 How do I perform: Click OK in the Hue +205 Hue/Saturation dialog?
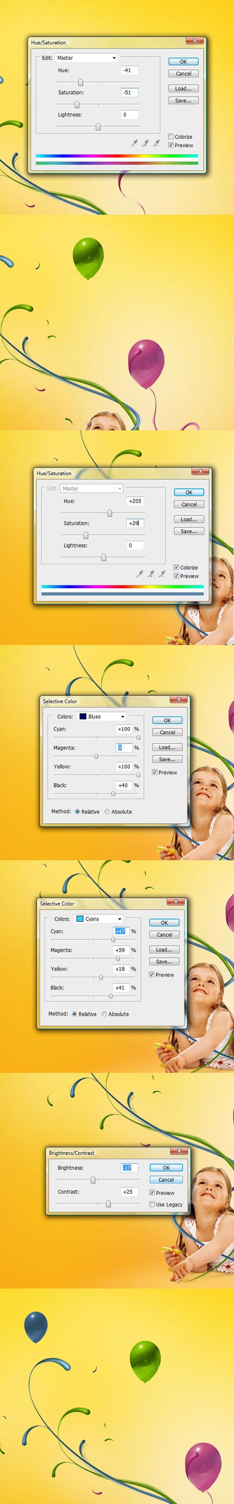(189, 493)
